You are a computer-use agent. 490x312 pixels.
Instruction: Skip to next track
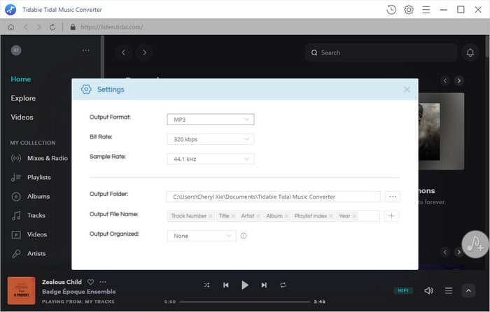point(264,285)
